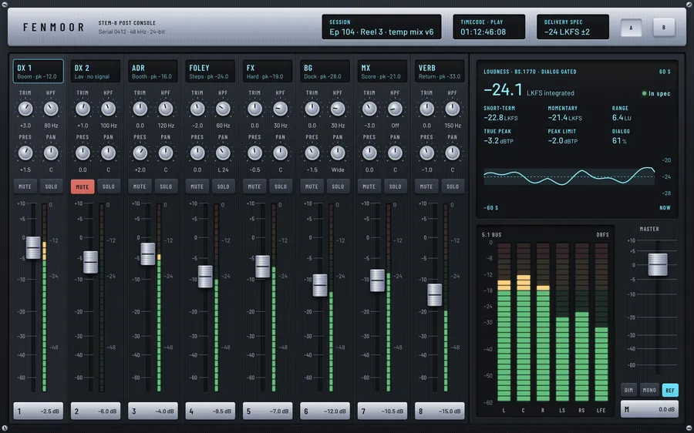694x433 pixels.
Task: Select snapshot A button
Action: coord(631,28)
